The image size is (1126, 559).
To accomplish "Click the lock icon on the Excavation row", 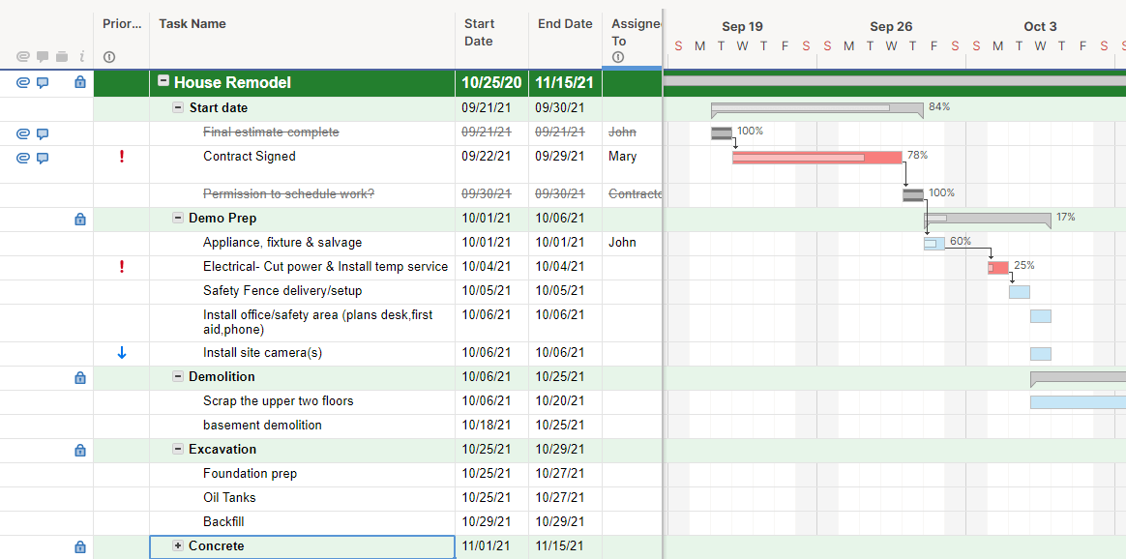I will 80,450.
